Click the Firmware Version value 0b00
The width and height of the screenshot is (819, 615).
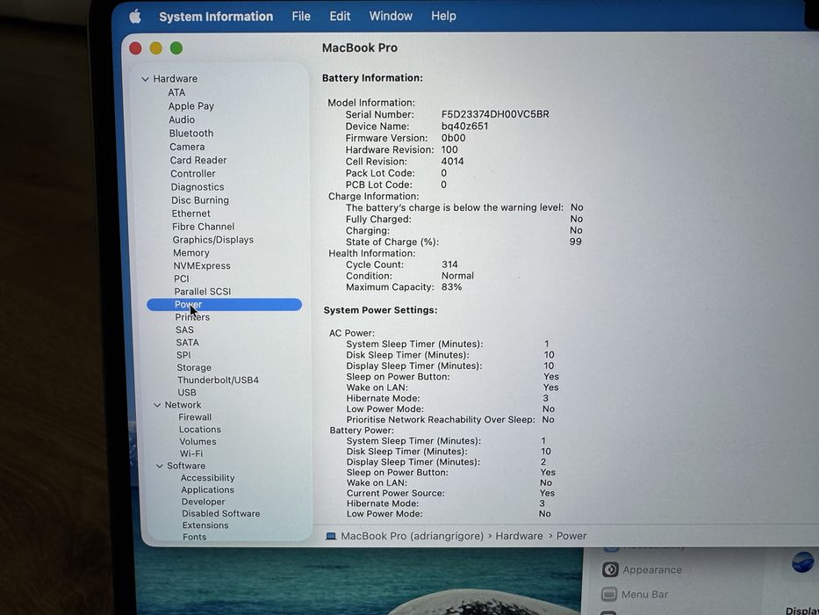[453, 138]
